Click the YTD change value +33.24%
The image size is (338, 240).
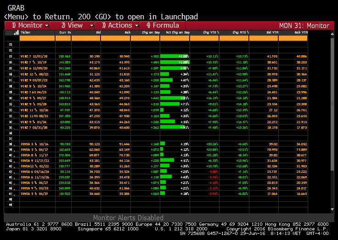pos(212,144)
